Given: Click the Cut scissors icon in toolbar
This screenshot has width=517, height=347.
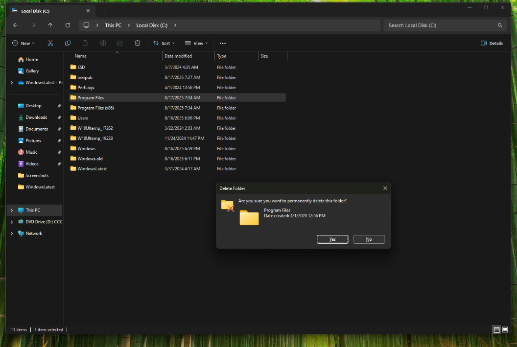Looking at the screenshot, I should click(x=50, y=43).
